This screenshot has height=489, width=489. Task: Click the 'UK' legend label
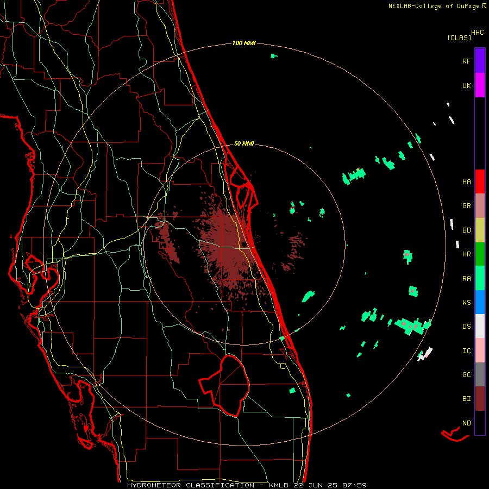466,86
